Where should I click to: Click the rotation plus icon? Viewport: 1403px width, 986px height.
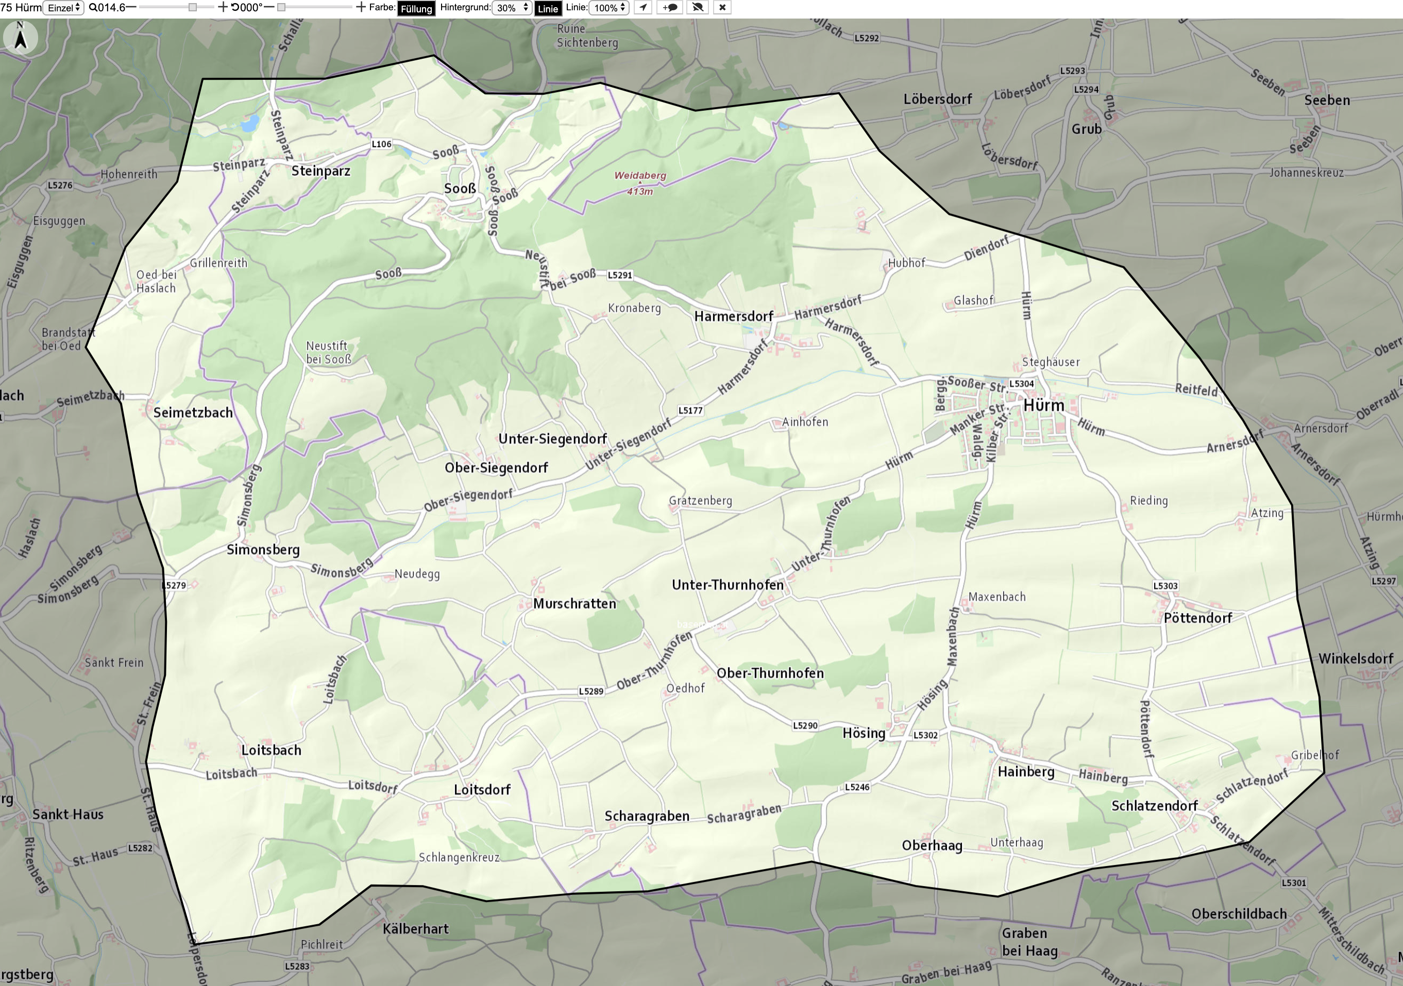pos(361,7)
